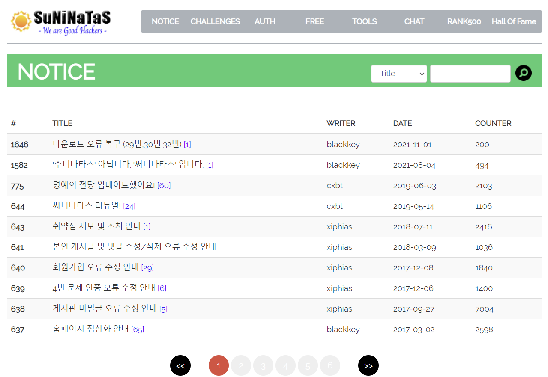Click the [65] comment count link
Screen dimensions: 548x377
point(138,330)
